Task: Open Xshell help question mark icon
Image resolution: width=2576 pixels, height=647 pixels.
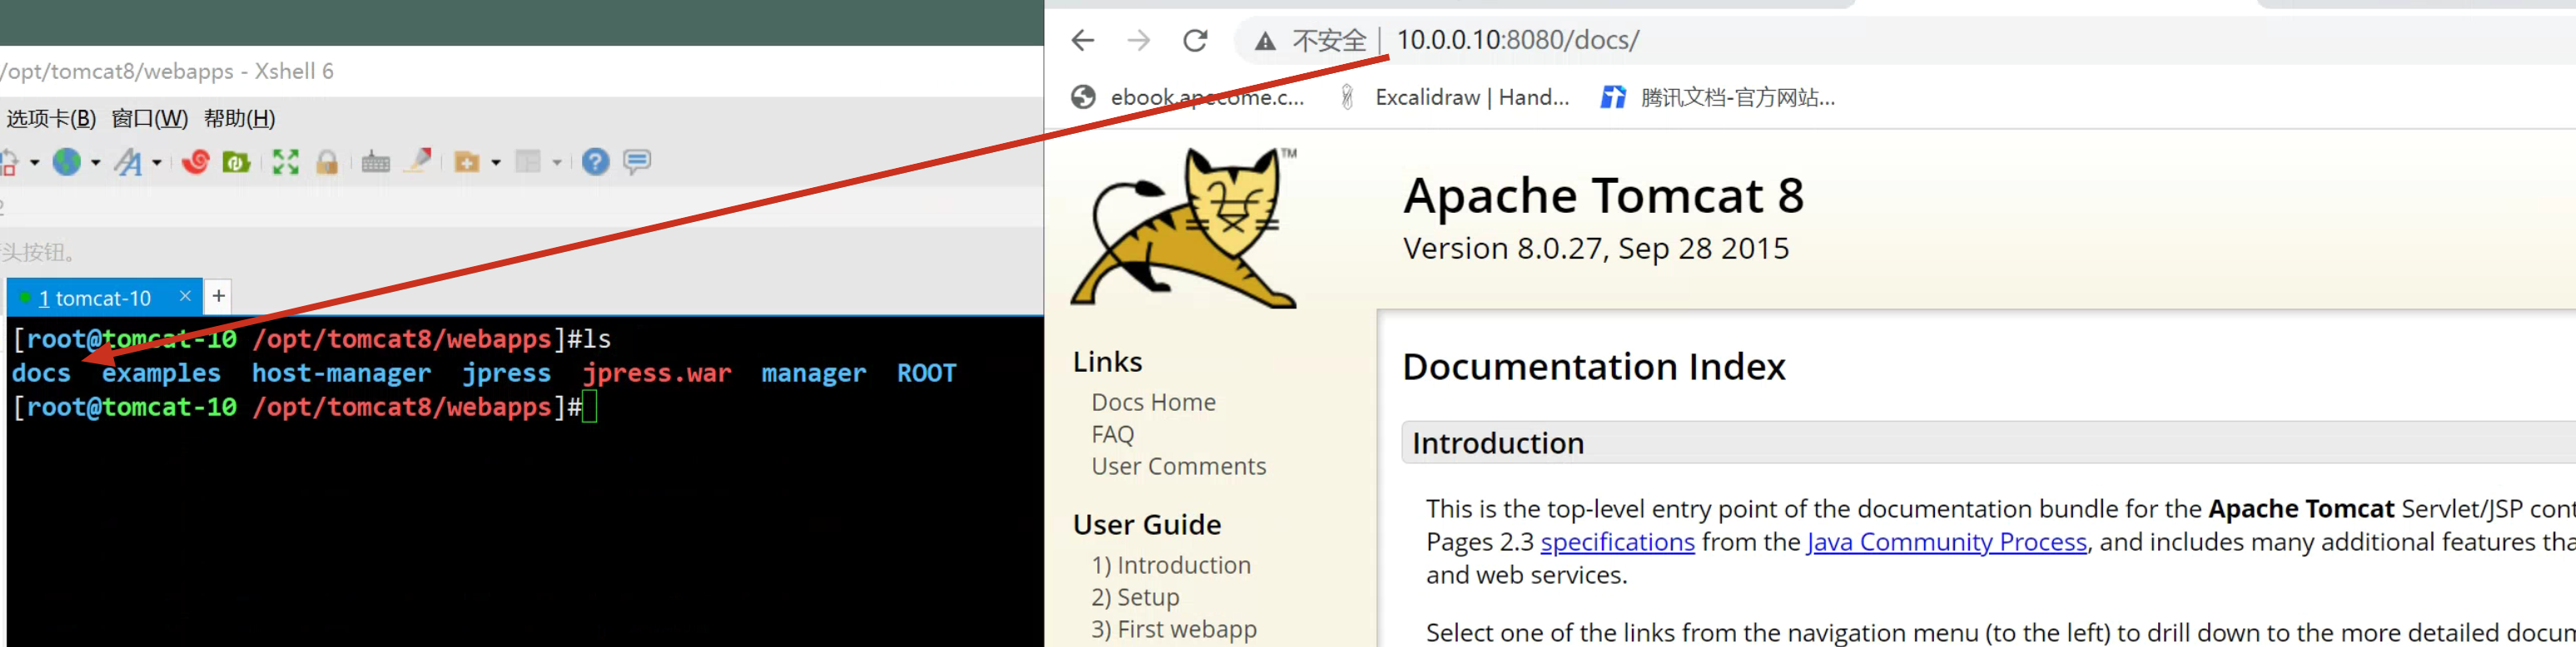Action: click(x=595, y=161)
